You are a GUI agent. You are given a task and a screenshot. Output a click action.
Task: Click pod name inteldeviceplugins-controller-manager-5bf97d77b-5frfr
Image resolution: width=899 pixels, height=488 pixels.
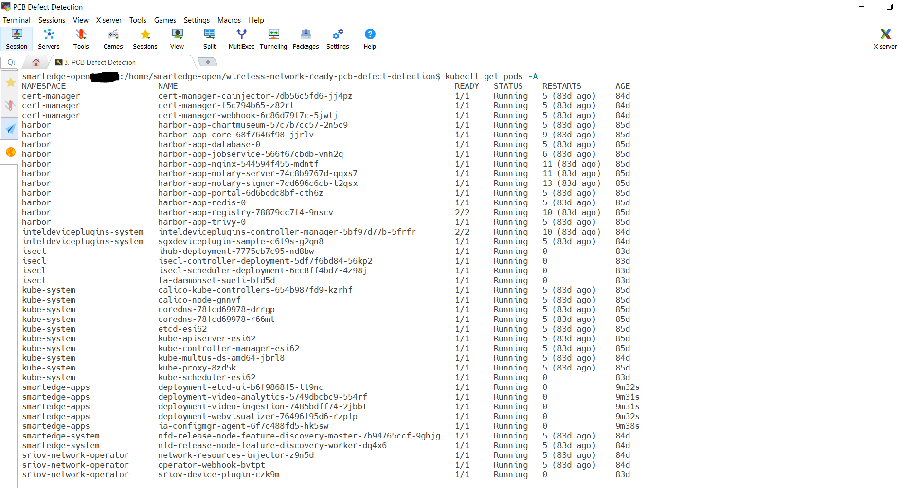click(x=287, y=232)
